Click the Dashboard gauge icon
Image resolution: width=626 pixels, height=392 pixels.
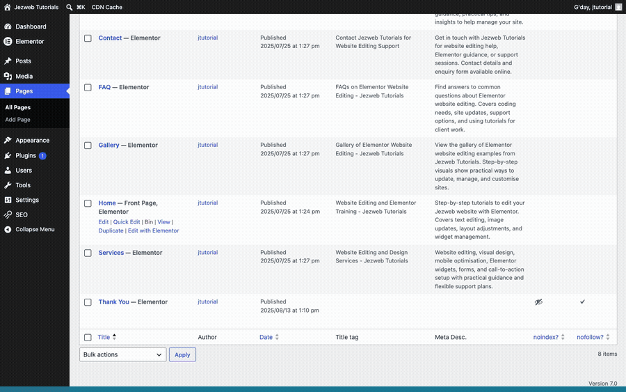click(x=8, y=26)
